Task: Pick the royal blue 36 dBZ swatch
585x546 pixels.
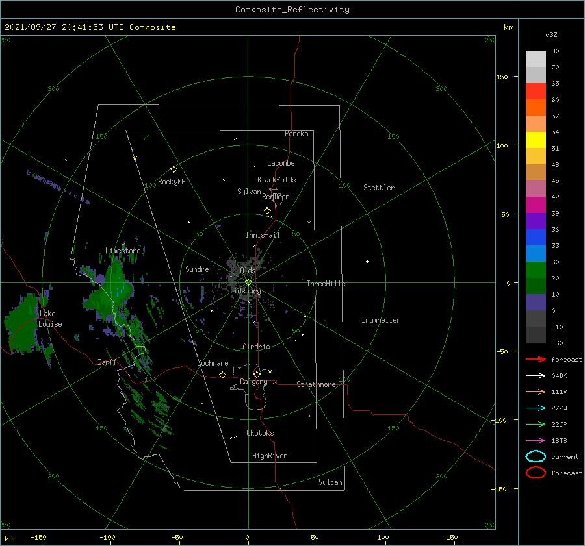Action: click(536, 237)
